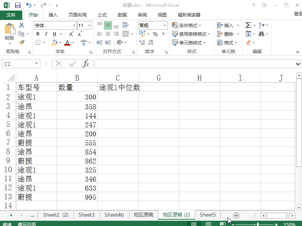The width and height of the screenshot is (302, 226).
Task: Open the font name dropdown 宋体
Action: [x=74, y=25]
